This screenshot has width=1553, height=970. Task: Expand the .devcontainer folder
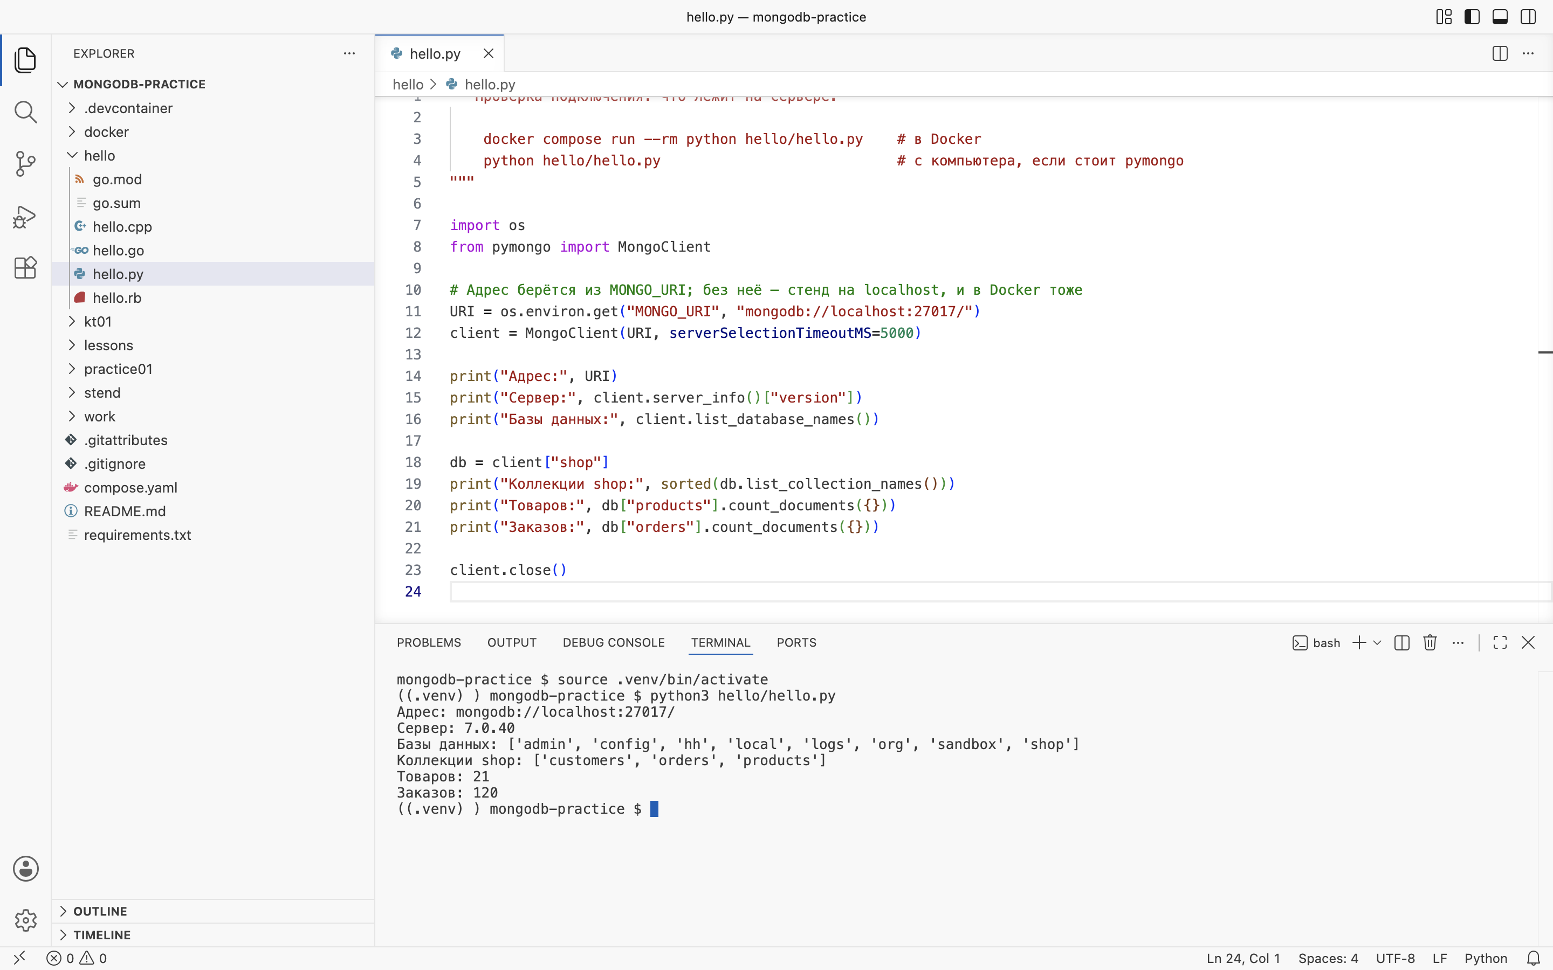212,108
